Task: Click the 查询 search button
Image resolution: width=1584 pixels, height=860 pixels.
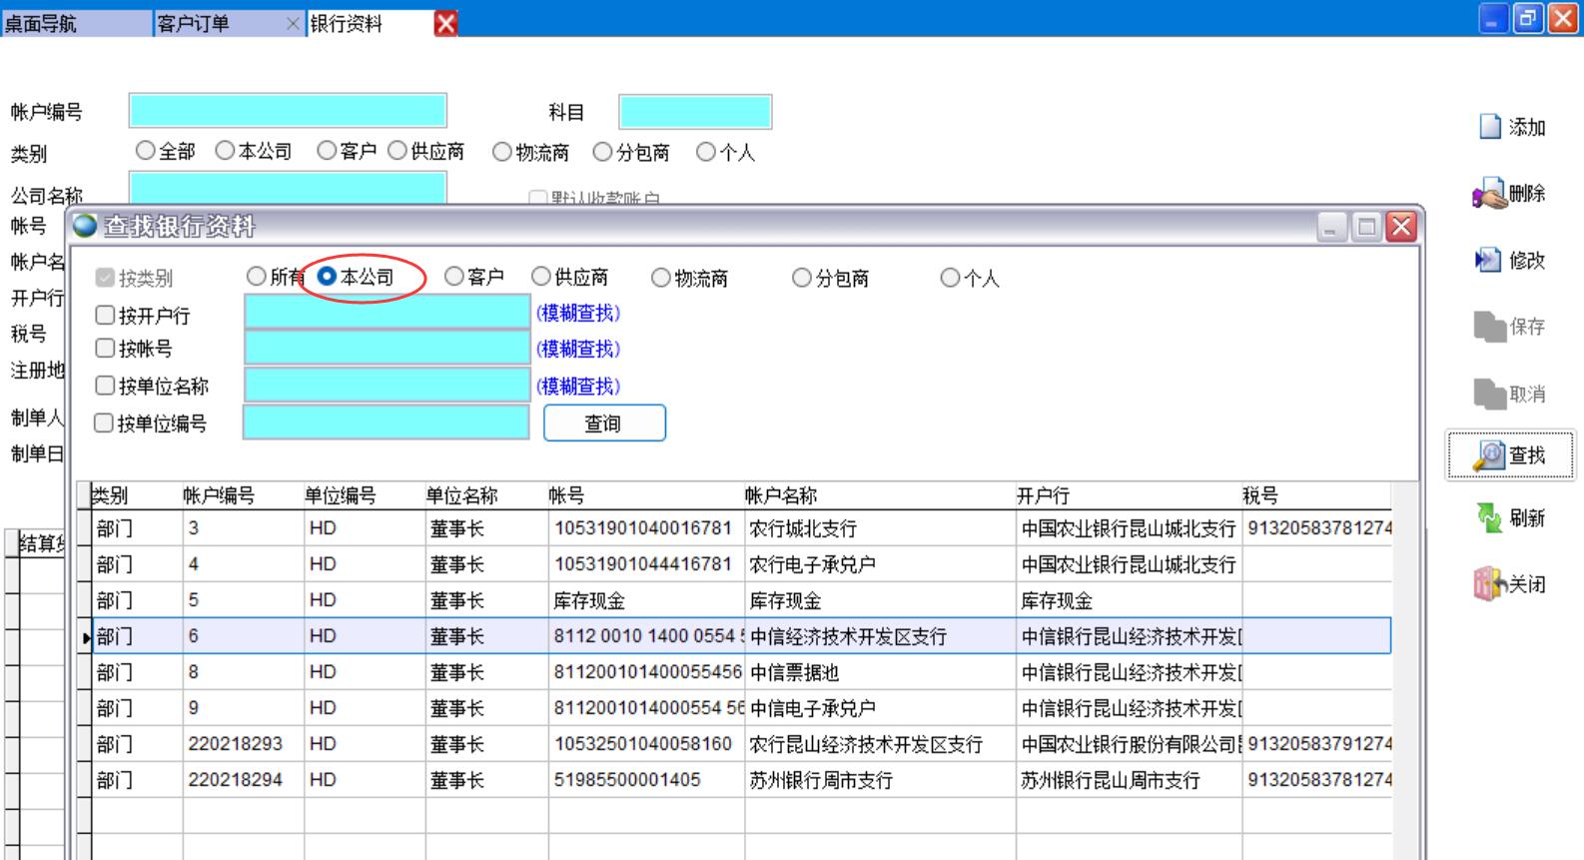Action: (x=603, y=424)
